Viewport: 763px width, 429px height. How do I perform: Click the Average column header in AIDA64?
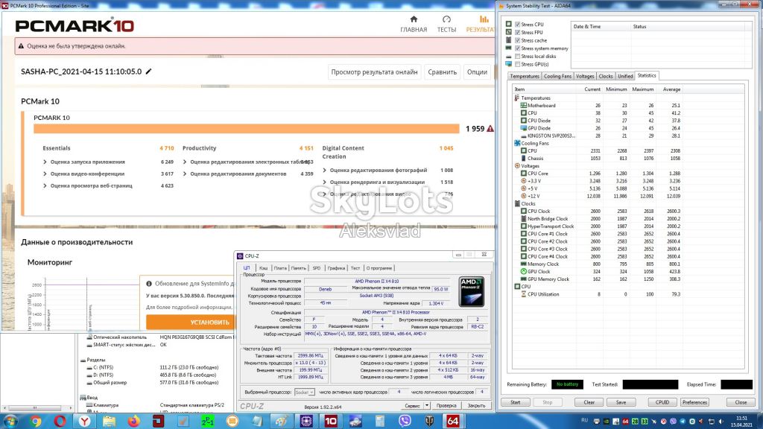coord(671,89)
